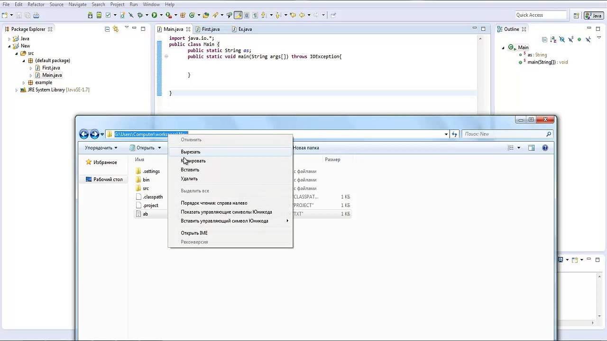Click the Open Perspective icon
The width and height of the screenshot is (607, 341).
[x=576, y=15]
